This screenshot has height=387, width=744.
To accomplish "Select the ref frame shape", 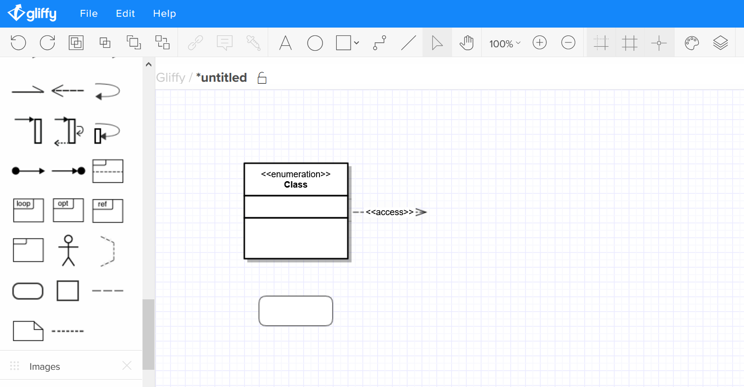I will point(107,211).
